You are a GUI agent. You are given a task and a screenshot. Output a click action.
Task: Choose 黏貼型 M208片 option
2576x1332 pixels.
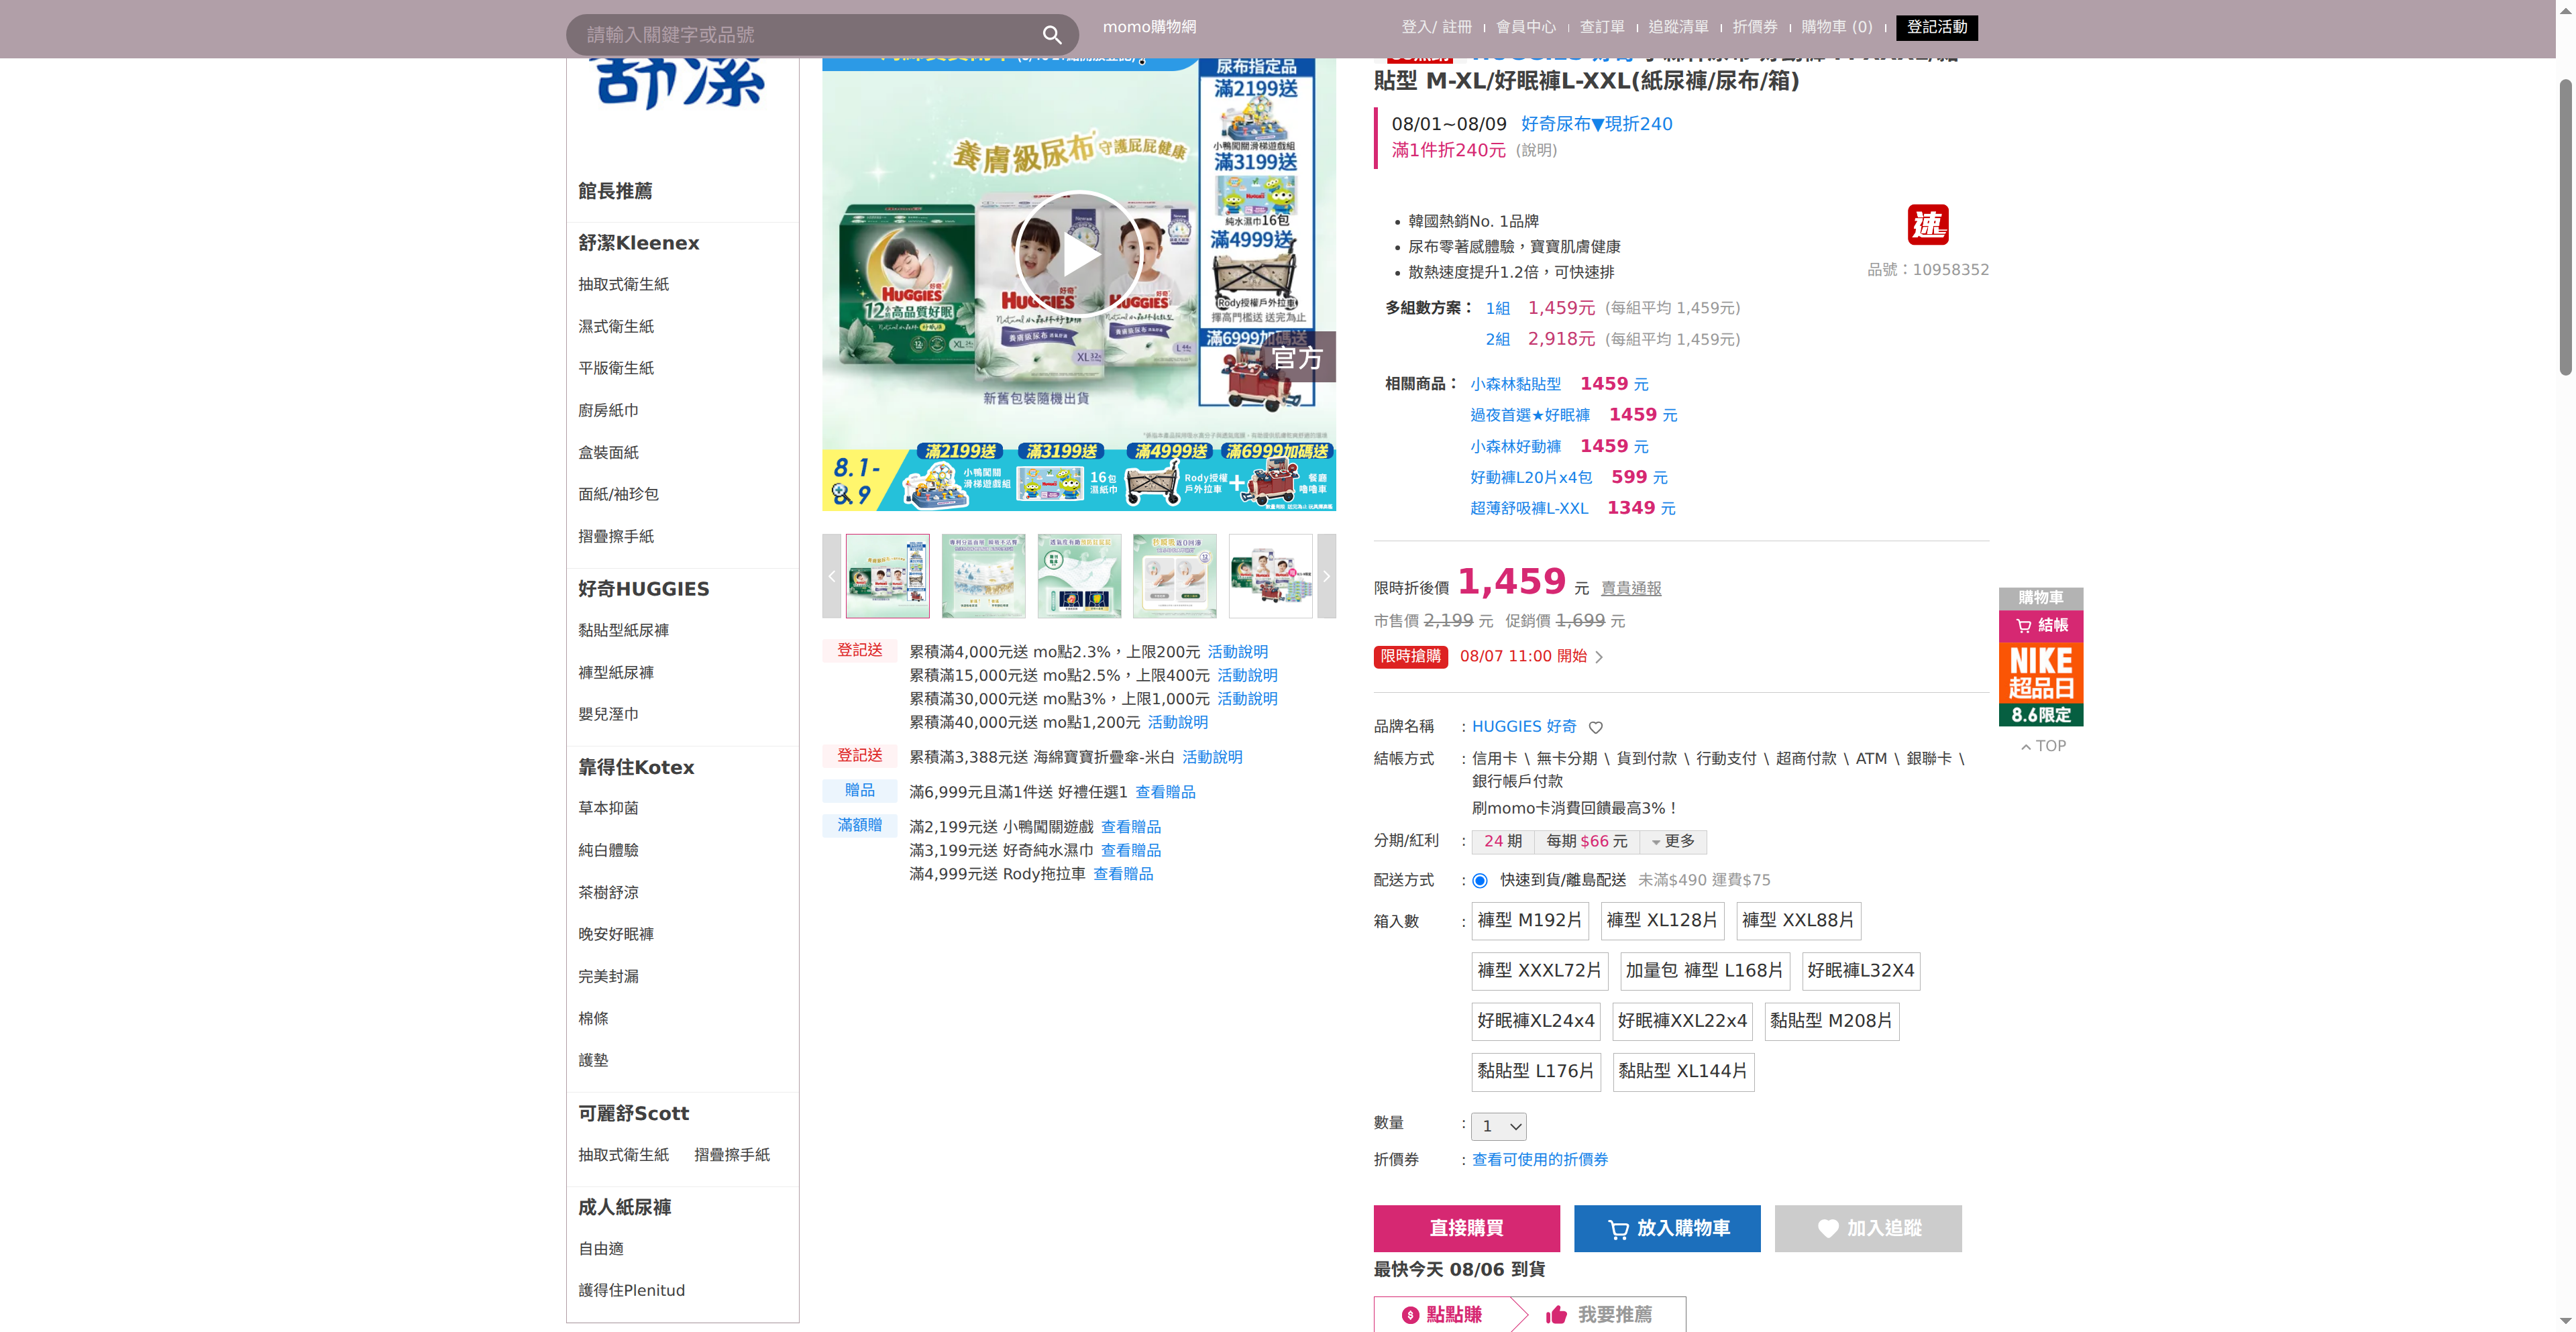[1831, 1021]
